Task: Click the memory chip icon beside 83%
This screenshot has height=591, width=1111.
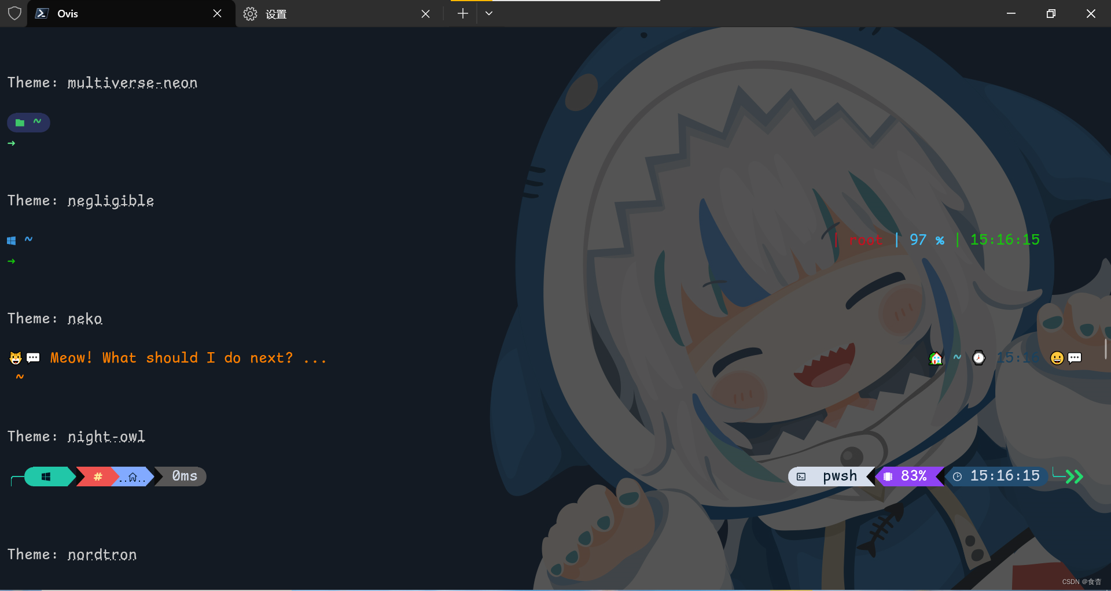Action: tap(888, 477)
